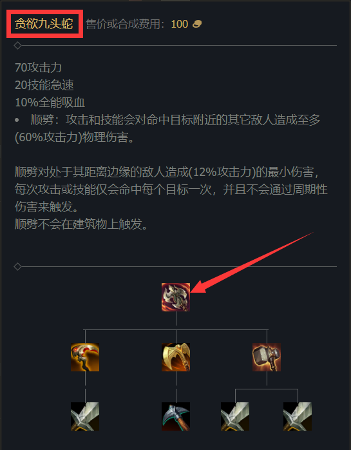Choose the Caulfield's Warhammer icon

(267, 357)
